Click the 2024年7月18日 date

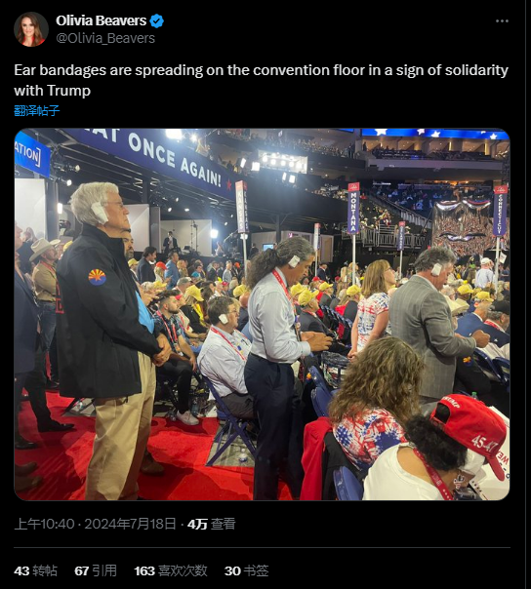[x=130, y=524]
